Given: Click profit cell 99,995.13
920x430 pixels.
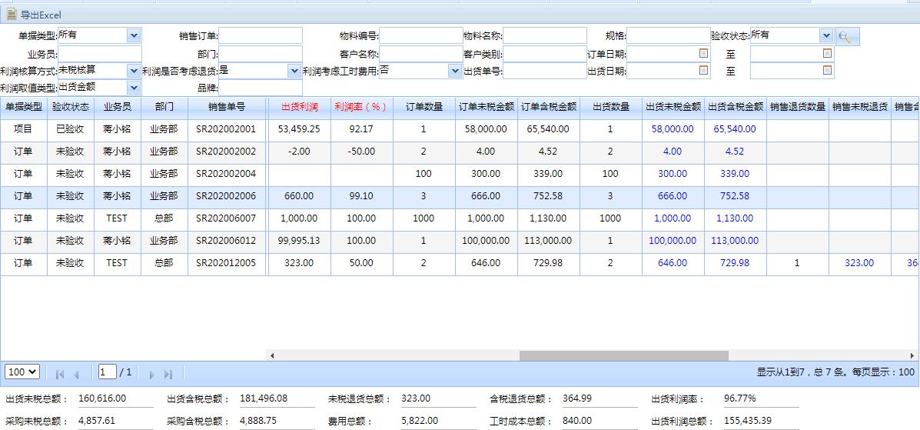Looking at the screenshot, I should tap(299, 241).
